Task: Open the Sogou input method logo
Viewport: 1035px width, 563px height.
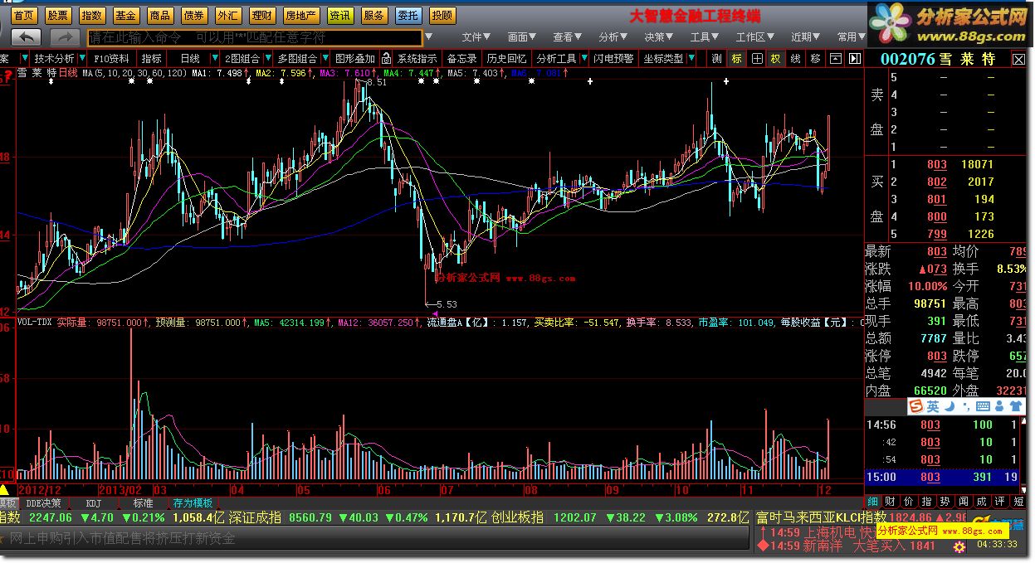Action: [916, 406]
